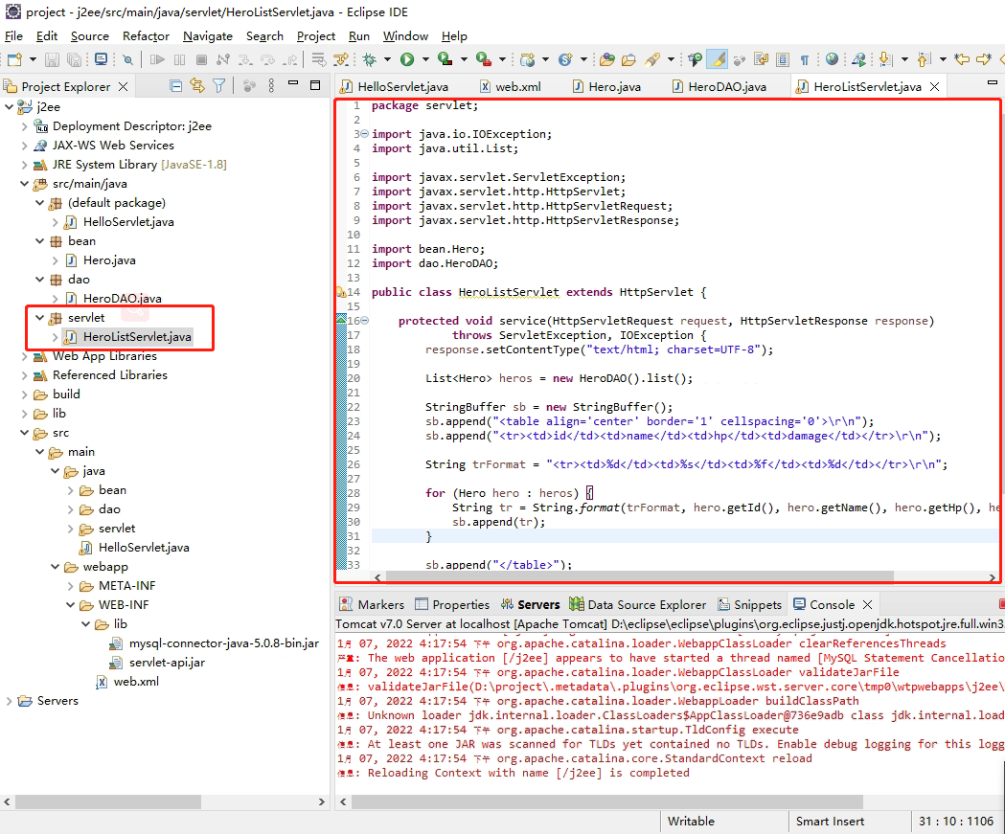This screenshot has width=1005, height=834.
Task: Open the Source menu
Action: point(90,35)
